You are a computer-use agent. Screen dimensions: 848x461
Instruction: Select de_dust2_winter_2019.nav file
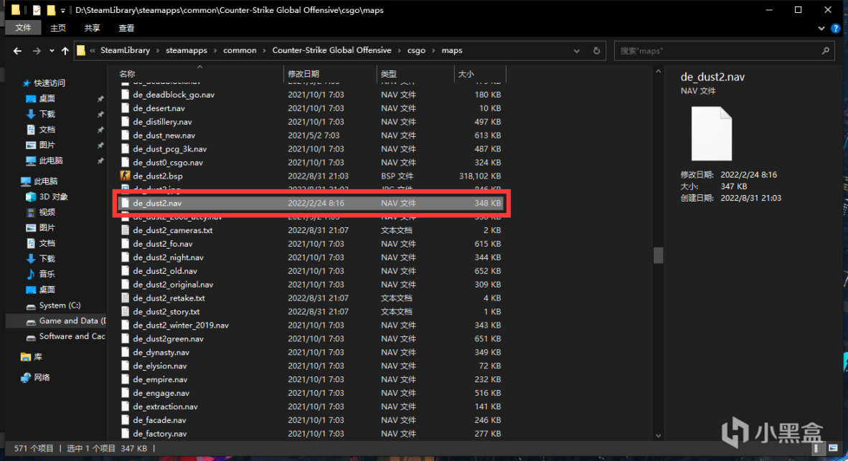pyautogui.click(x=181, y=325)
